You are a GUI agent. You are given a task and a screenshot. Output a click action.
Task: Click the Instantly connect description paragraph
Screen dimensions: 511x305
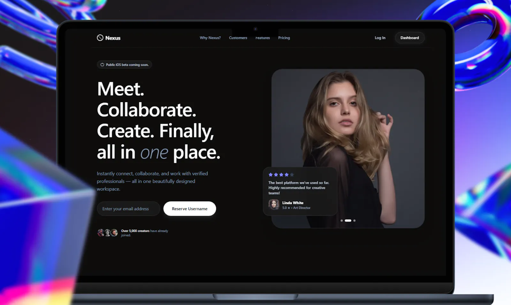click(x=152, y=181)
